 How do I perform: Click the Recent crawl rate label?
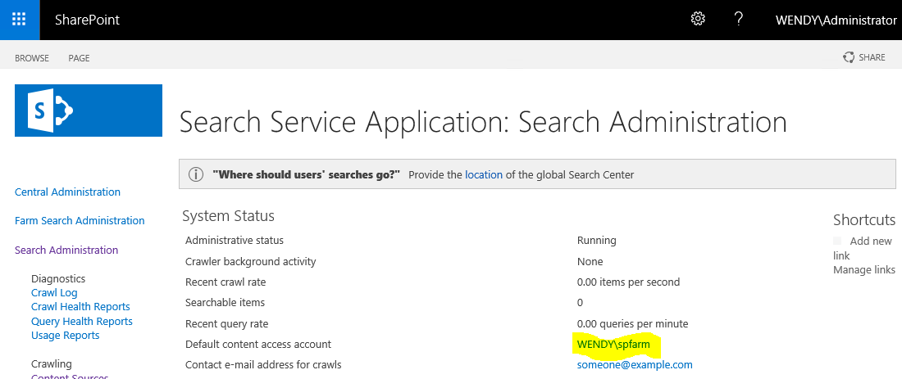[x=225, y=282]
